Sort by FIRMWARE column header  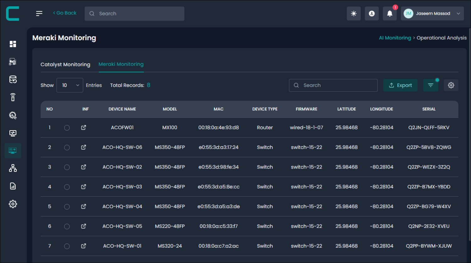click(307, 109)
